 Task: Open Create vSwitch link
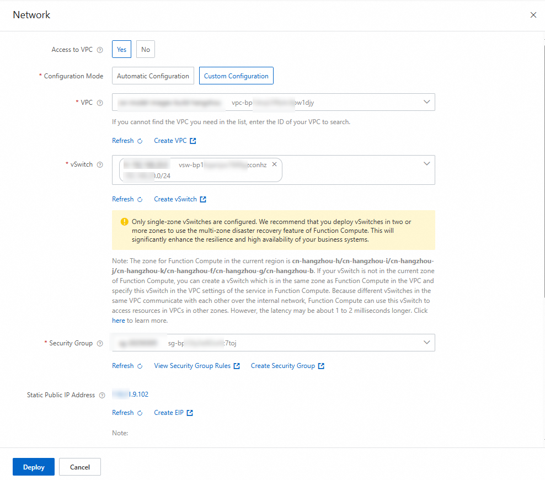coord(175,199)
